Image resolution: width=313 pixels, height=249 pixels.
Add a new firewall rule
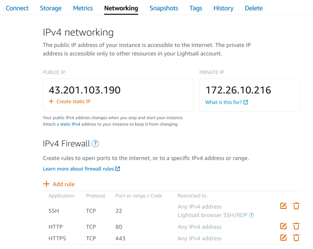(59, 184)
